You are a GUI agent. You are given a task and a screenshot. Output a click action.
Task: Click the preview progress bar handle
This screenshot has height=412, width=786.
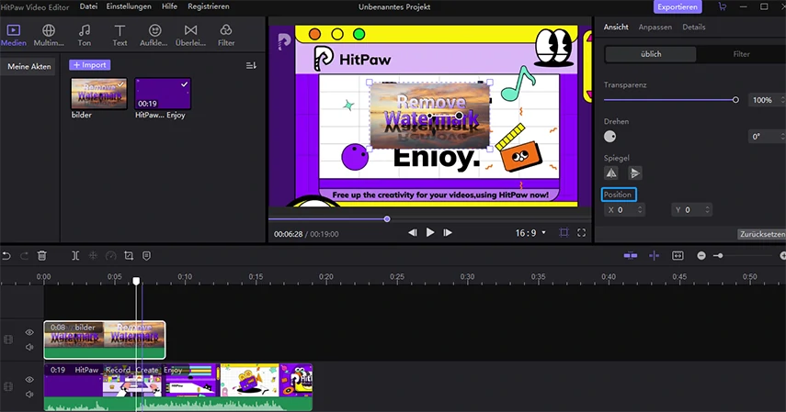386,219
